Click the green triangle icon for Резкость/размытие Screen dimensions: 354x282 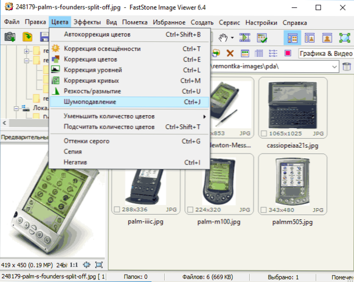(55, 91)
